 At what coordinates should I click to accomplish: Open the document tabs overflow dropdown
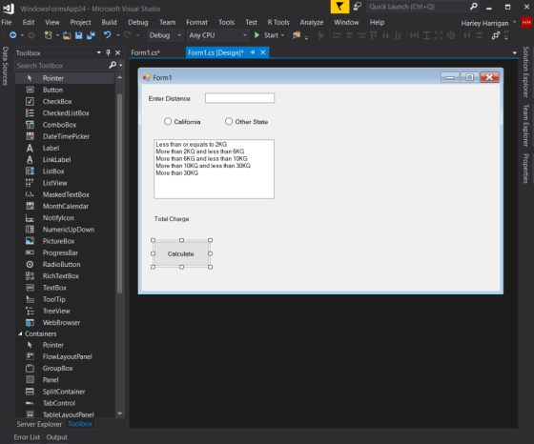515,52
